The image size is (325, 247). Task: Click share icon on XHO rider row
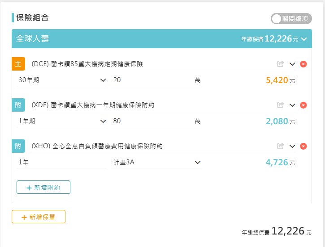pyautogui.click(x=281, y=146)
